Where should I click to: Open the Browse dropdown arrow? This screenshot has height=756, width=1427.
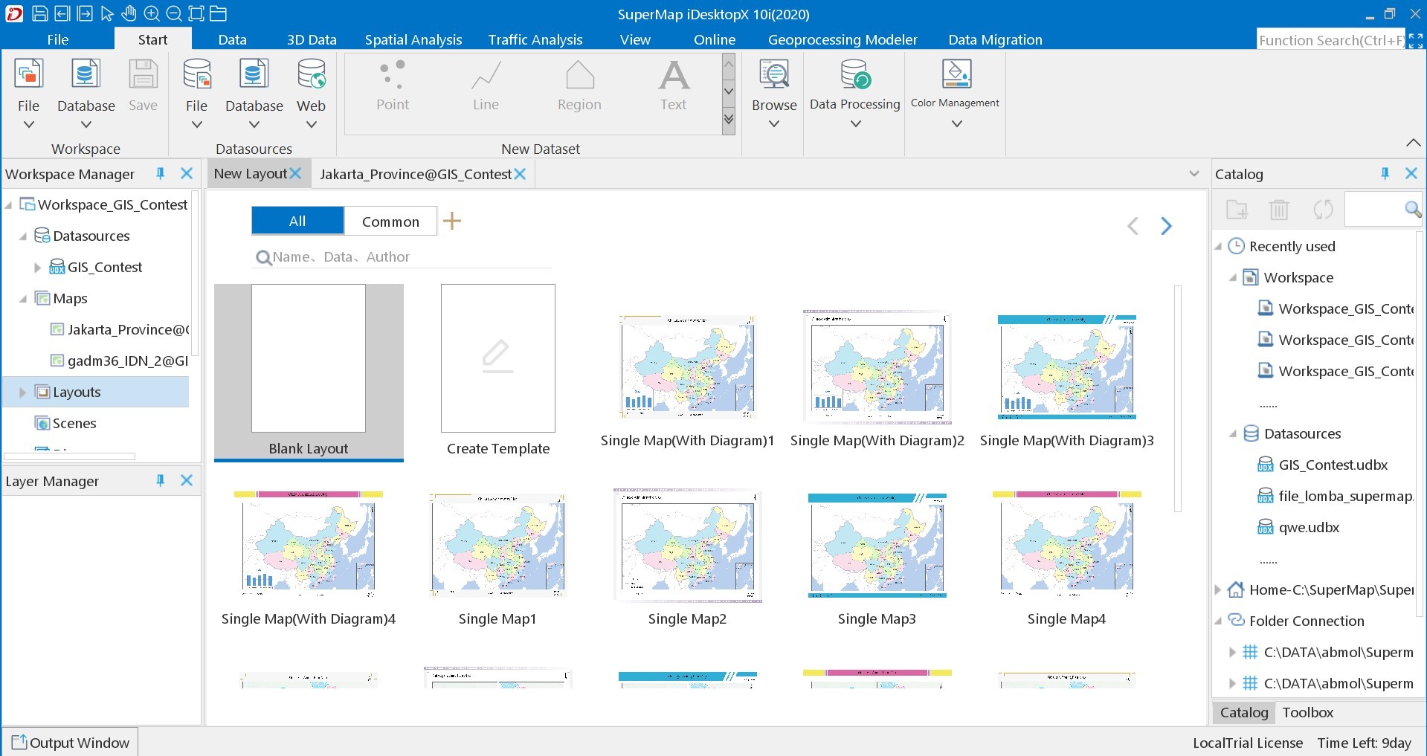pos(774,124)
